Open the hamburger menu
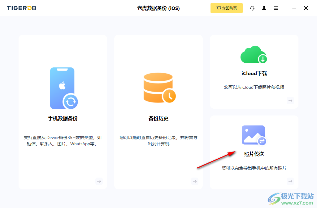Screen dimensions: 317x208 (276, 8)
